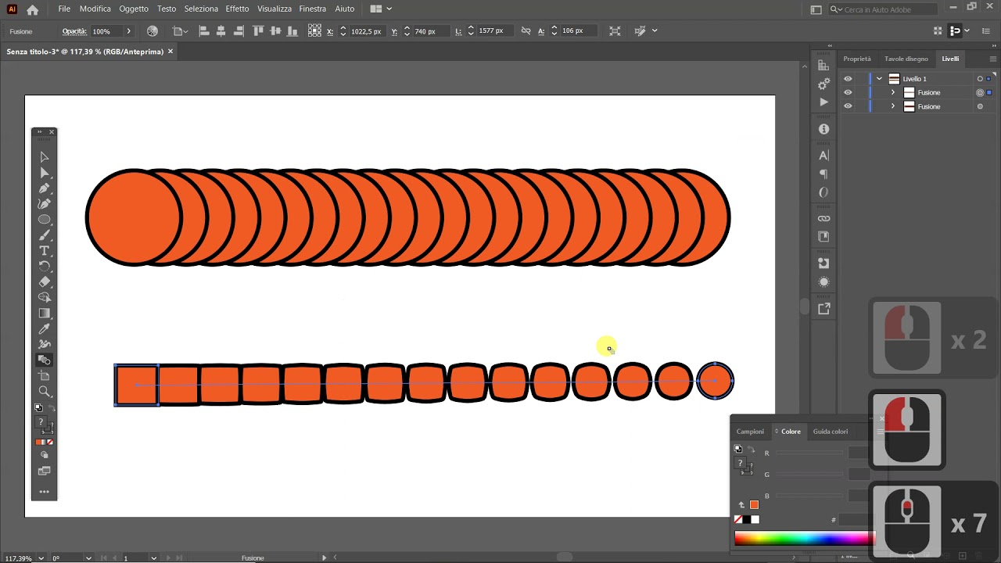Select the Direct Selection tool
This screenshot has height=563, width=1001.
pos(45,173)
